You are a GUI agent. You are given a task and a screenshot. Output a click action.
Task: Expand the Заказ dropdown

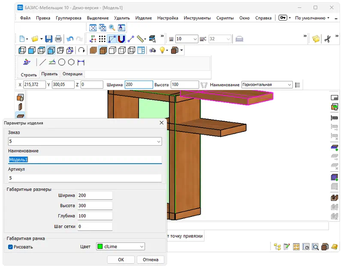click(159, 141)
